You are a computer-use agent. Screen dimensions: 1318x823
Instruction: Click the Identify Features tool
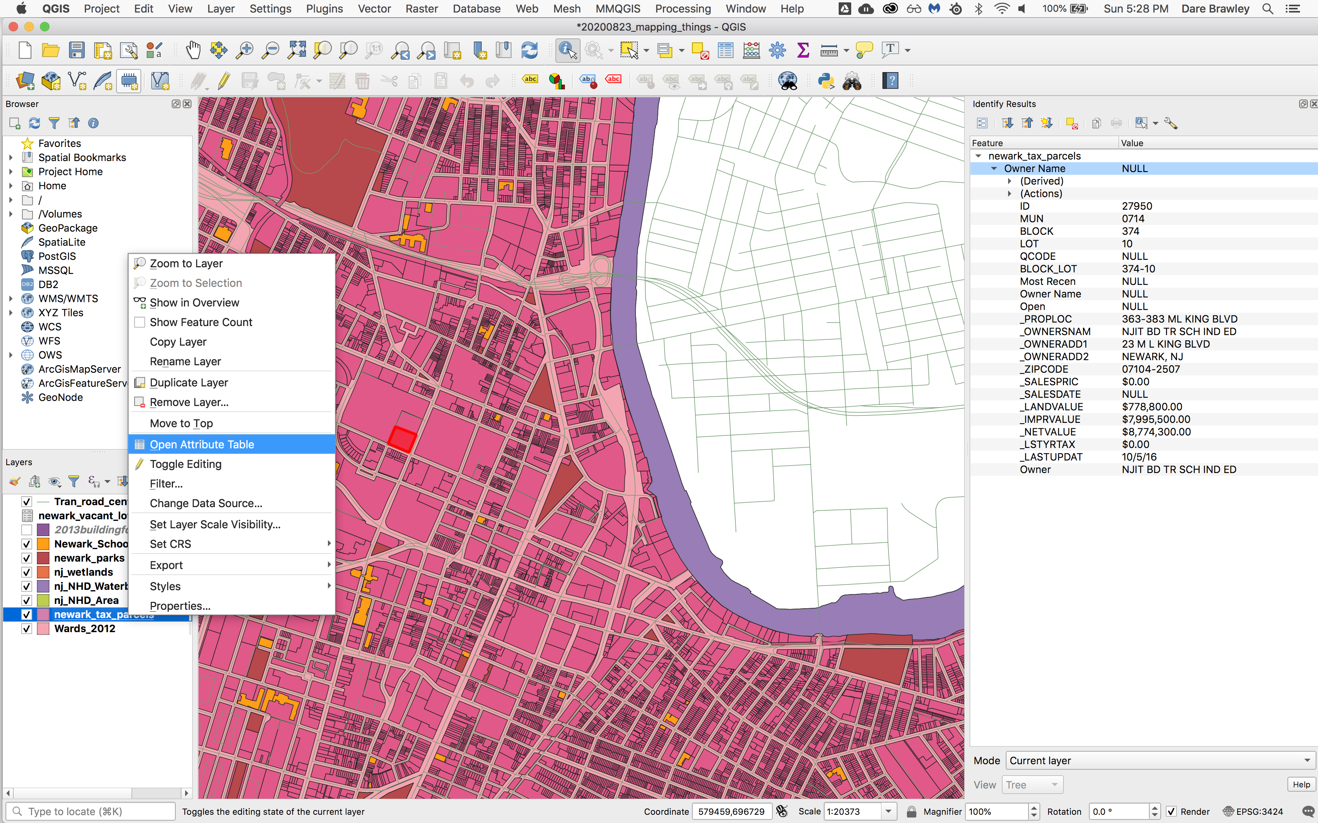pyautogui.click(x=567, y=50)
